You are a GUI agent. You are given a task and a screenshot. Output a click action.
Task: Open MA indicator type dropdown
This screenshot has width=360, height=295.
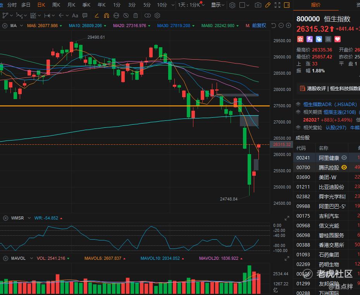coord(22,26)
